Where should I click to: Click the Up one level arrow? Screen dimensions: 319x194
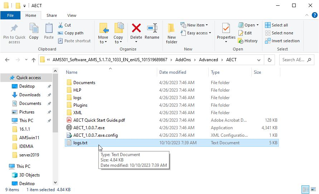(34, 60)
